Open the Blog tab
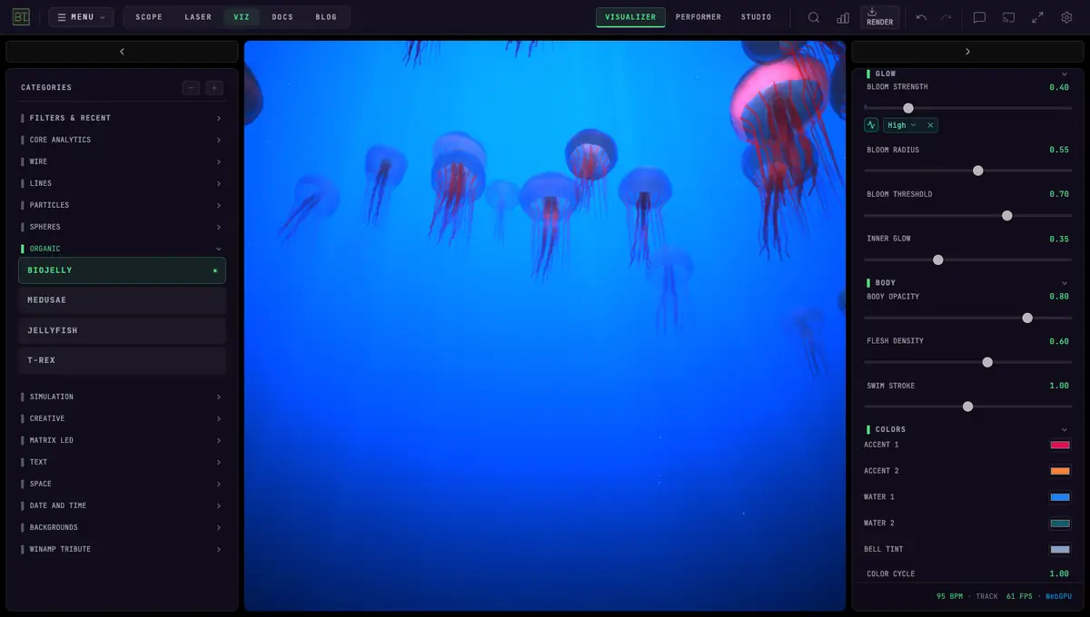The image size is (1090, 617). pos(326,17)
